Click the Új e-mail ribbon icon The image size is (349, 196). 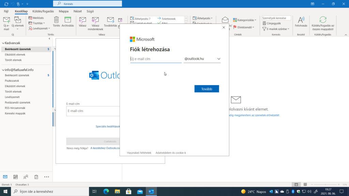(x=6, y=20)
